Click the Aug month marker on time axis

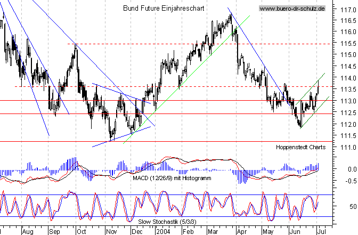29,232
